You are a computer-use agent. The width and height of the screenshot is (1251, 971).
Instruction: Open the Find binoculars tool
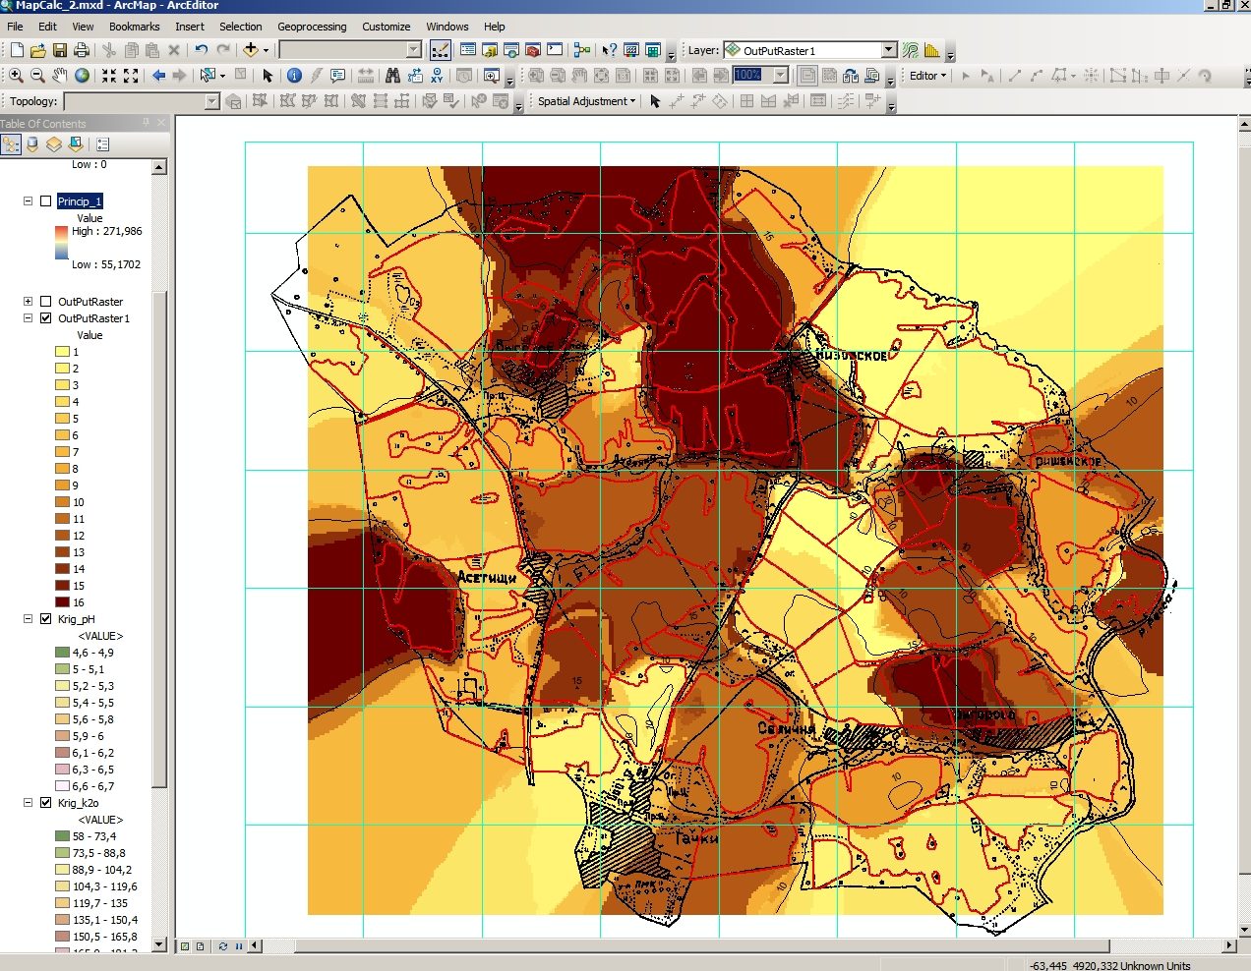392,75
